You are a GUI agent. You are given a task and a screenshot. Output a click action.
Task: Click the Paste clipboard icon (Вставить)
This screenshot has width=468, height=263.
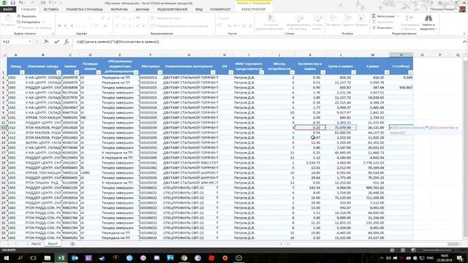(x=8, y=20)
